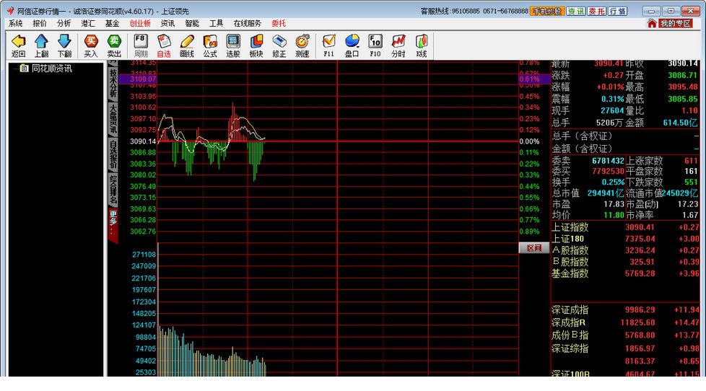The width and height of the screenshot is (706, 391).
Task: Select the 深证成指 row
Action: pyautogui.click(x=625, y=309)
